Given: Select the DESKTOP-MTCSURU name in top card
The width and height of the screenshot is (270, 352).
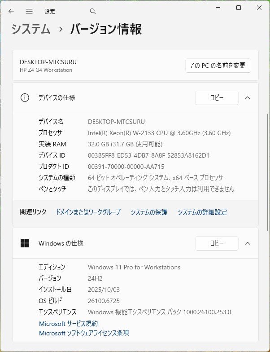Looking at the screenshot, I should (x=48, y=62).
